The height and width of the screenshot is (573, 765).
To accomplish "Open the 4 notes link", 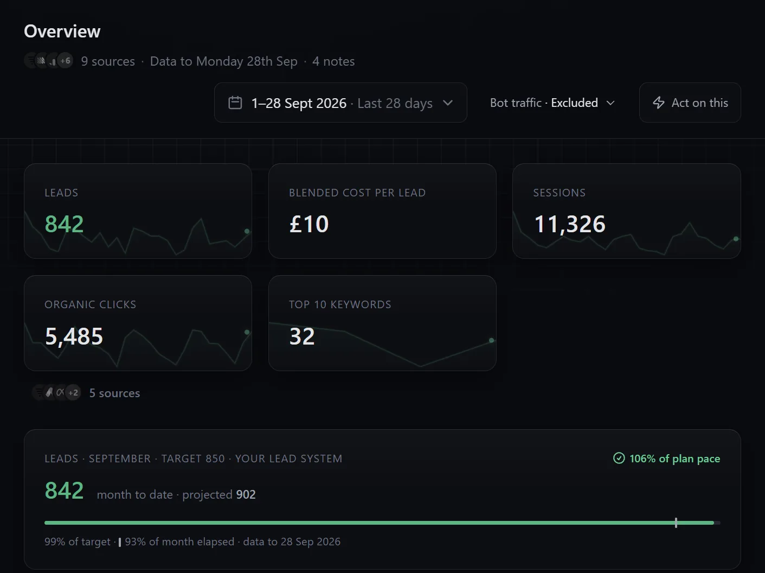I will click(333, 61).
